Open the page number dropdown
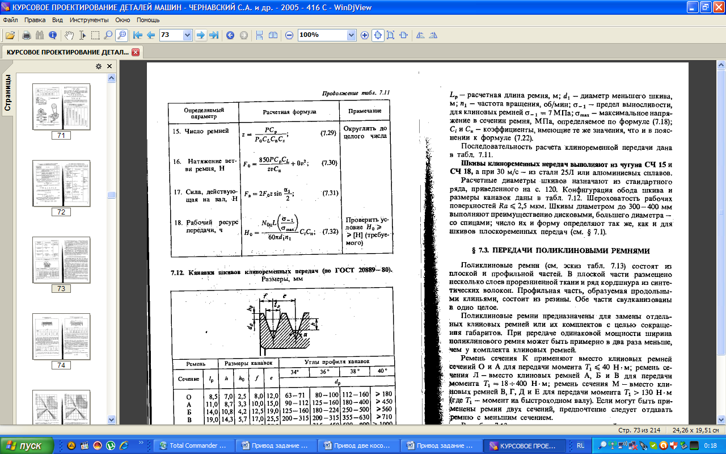 click(188, 35)
